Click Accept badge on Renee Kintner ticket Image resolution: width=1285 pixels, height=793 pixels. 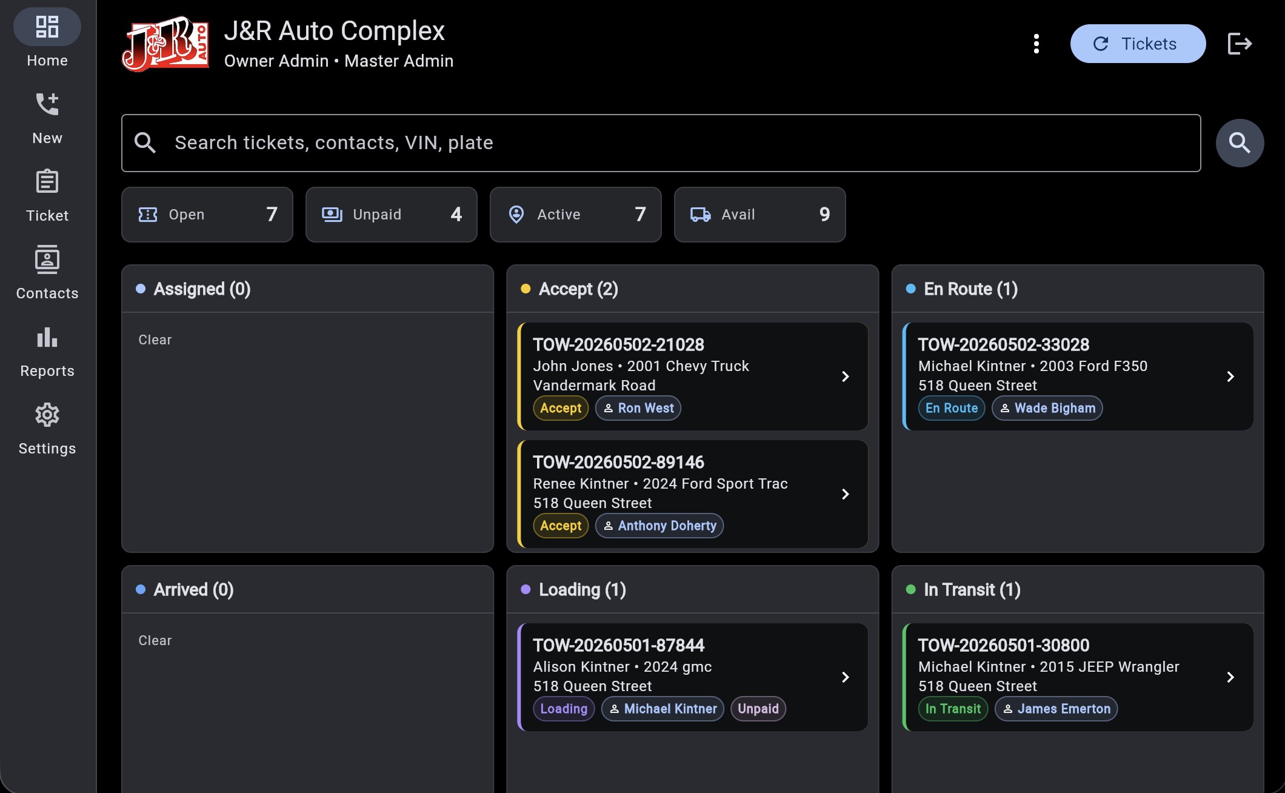(x=561, y=526)
